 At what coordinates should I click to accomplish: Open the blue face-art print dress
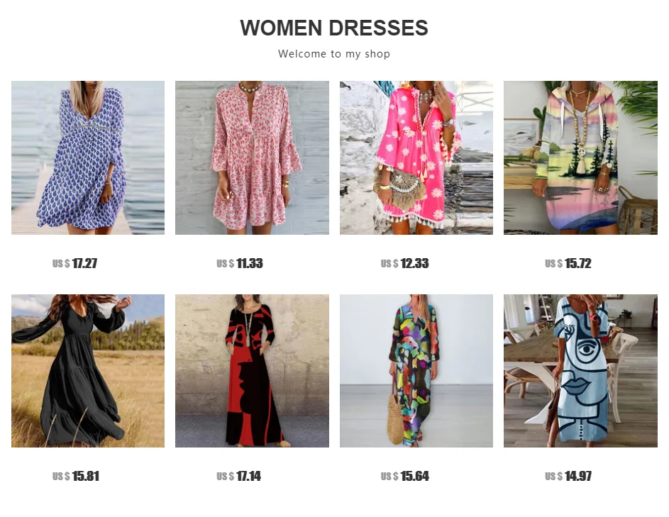pos(580,371)
